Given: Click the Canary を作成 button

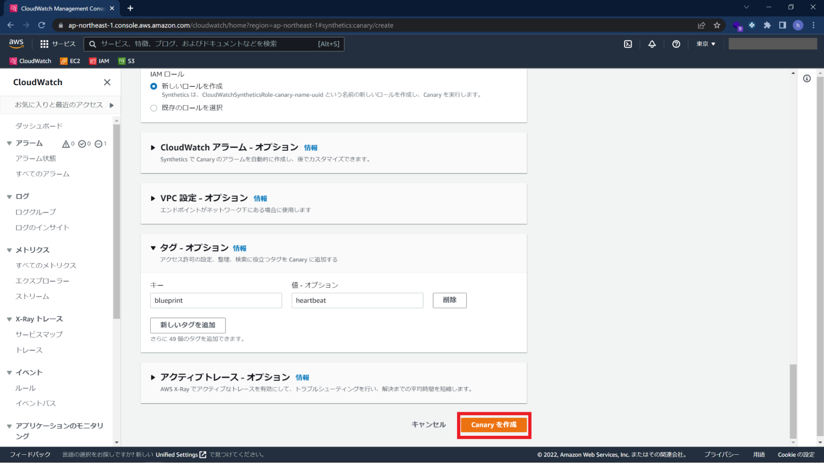Looking at the screenshot, I should point(494,425).
